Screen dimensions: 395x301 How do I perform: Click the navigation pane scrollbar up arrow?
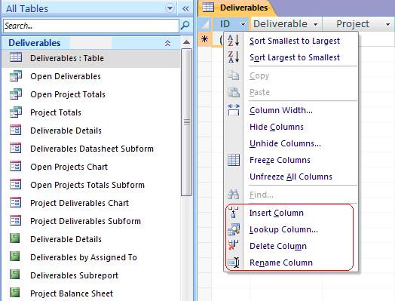tap(186, 41)
